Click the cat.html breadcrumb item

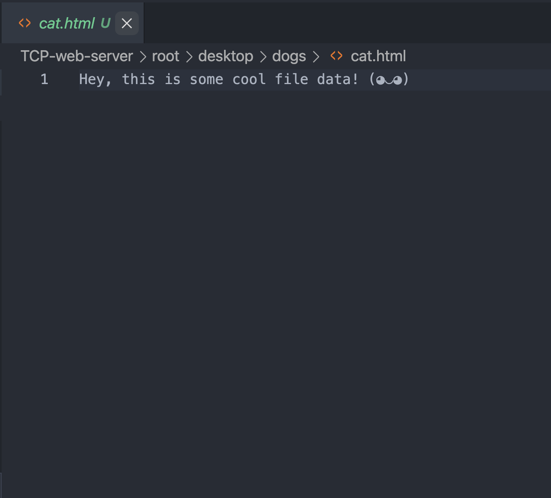tap(378, 56)
